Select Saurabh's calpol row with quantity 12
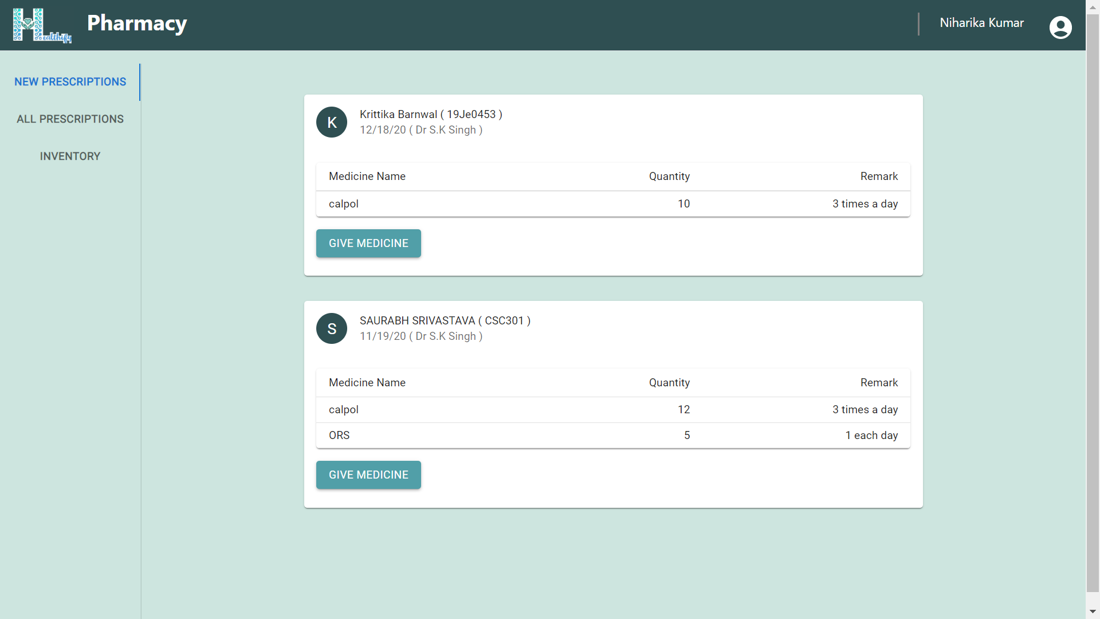The image size is (1100, 619). 612,410
